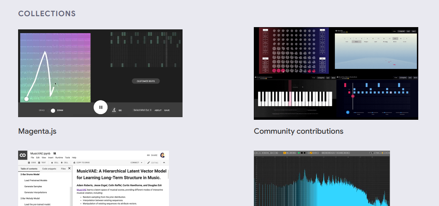Screen dimensions: 439x206
Task: Open the Community contributions collection title
Action: 298,131
